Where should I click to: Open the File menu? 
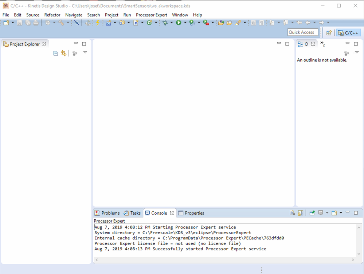pos(6,15)
